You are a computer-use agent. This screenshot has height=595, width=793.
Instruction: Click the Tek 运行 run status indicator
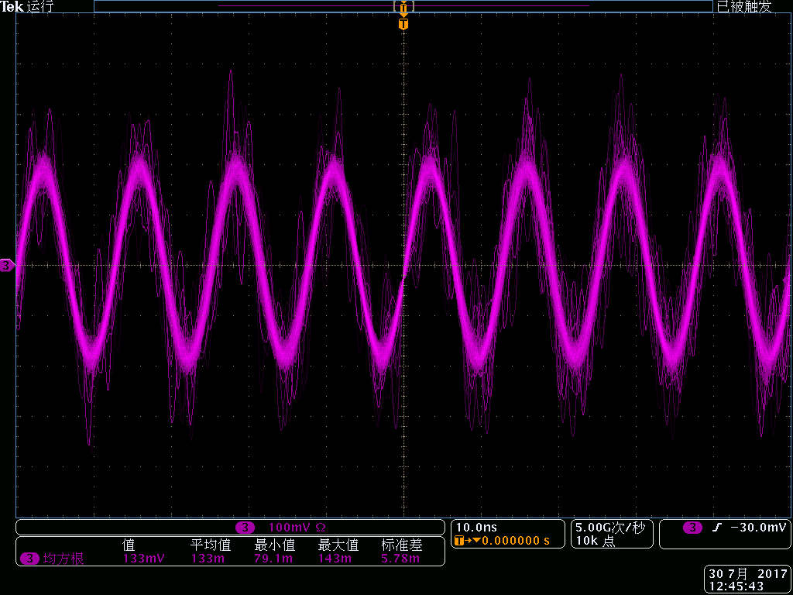[26, 6]
